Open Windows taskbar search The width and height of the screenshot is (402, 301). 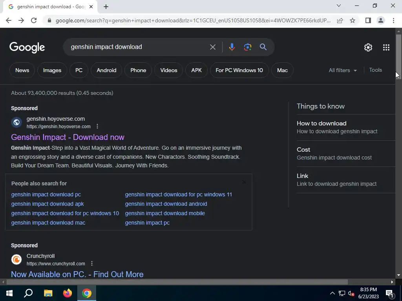point(28,293)
